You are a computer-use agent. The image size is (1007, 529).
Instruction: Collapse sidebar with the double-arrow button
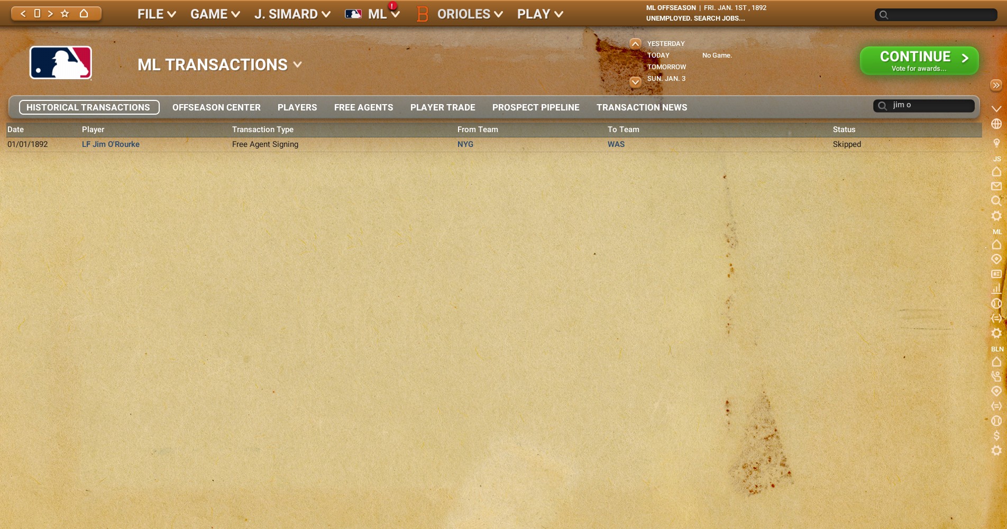coord(996,85)
